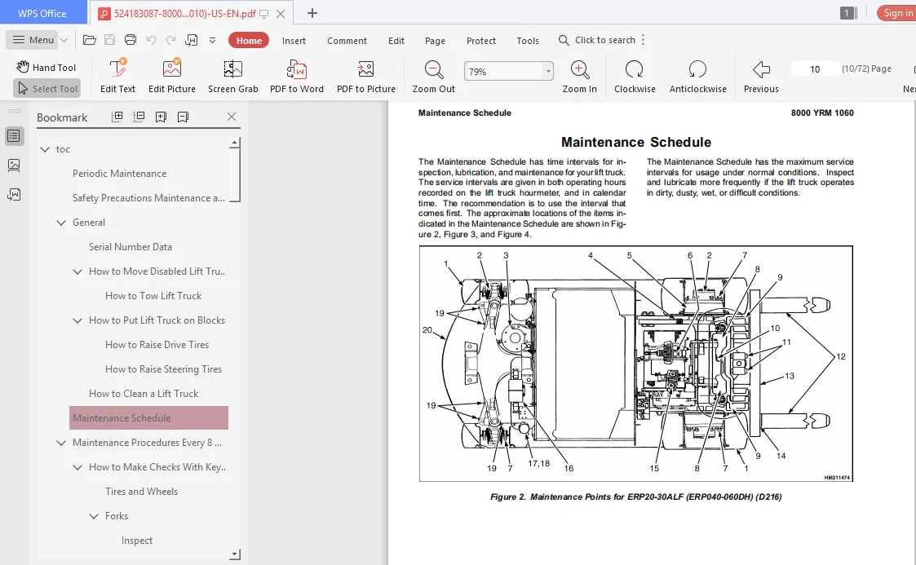Click the WPS Office home tab
Screen dimensions: 916x565
pos(42,13)
